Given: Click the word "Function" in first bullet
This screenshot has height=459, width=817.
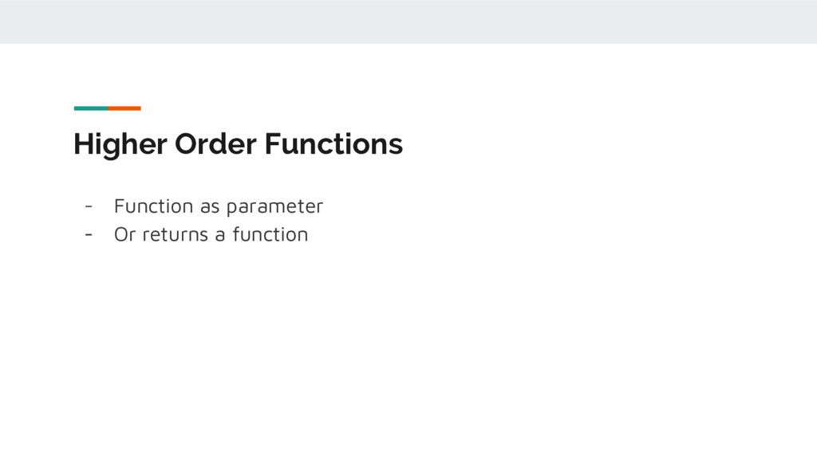Looking at the screenshot, I should [x=153, y=206].
